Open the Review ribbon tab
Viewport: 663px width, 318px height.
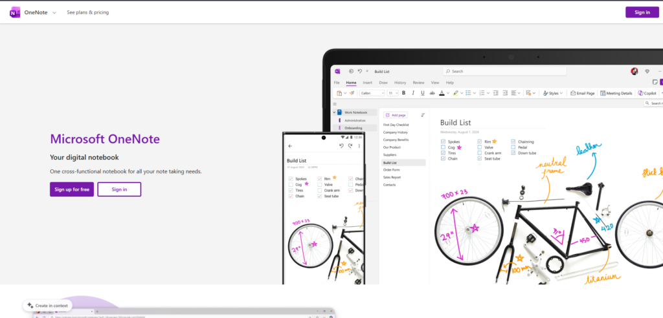pyautogui.click(x=419, y=83)
